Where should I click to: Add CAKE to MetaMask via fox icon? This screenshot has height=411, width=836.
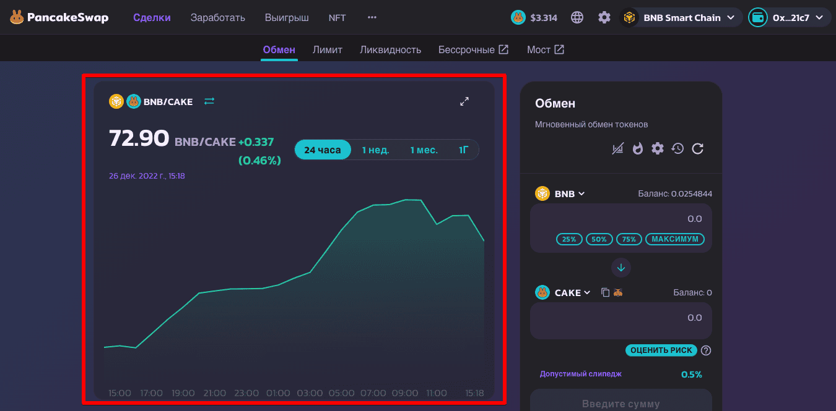click(x=617, y=292)
